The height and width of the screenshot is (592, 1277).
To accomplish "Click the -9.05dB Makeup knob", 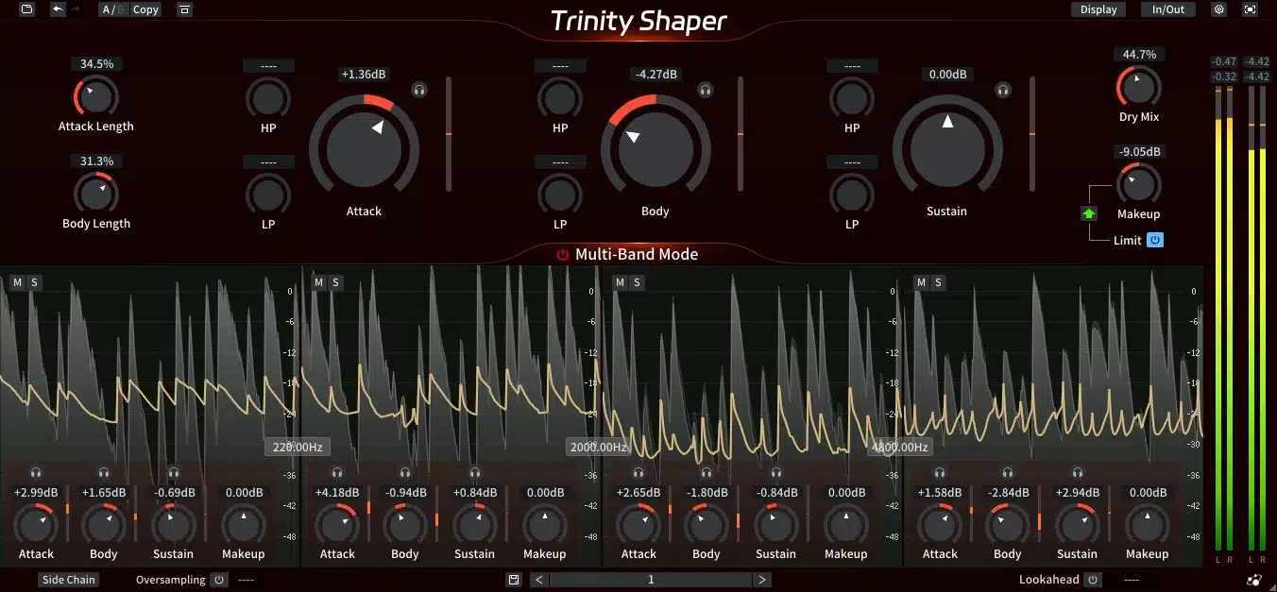I will point(1138,183).
